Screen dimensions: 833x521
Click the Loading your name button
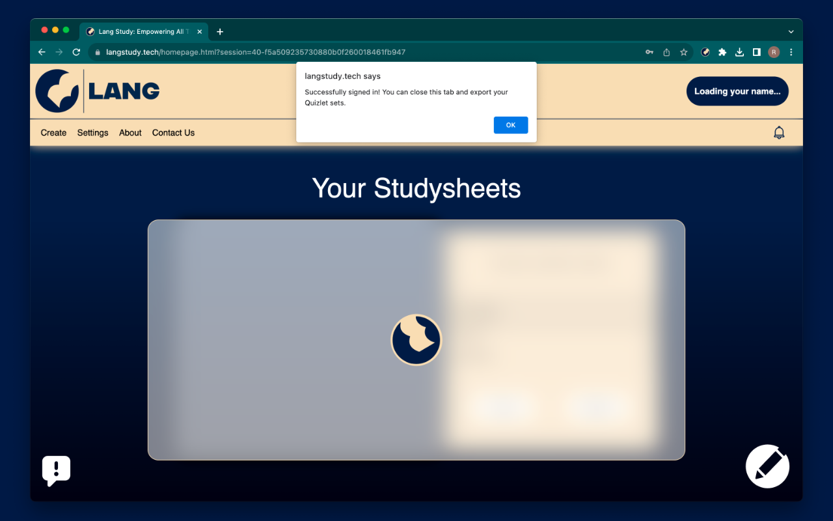coord(737,91)
